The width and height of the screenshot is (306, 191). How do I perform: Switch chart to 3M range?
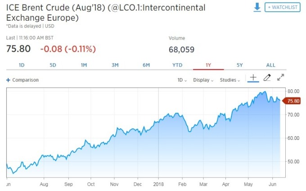(115, 65)
